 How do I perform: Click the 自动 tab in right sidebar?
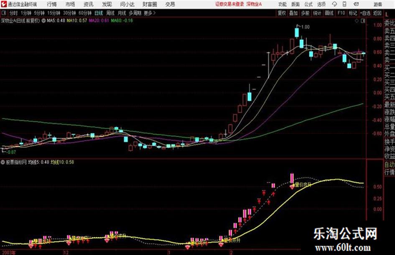tap(390, 165)
